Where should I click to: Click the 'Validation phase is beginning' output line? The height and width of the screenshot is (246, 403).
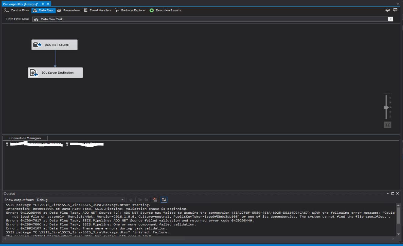point(97,209)
